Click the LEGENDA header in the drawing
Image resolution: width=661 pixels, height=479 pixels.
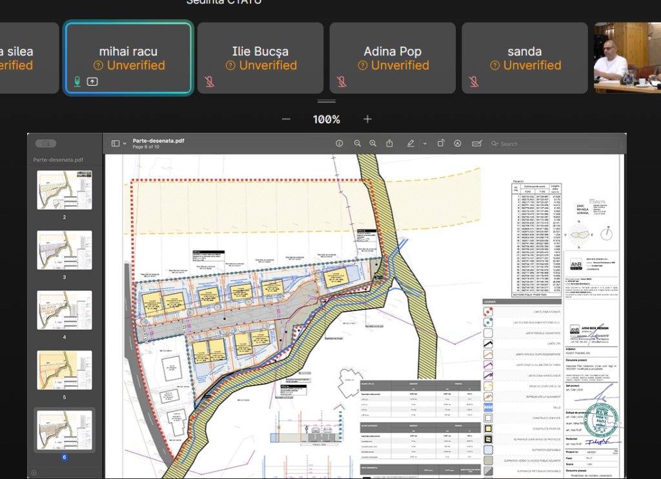click(x=522, y=302)
